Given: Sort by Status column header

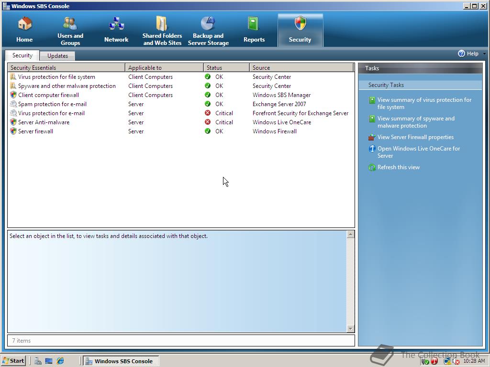Looking at the screenshot, I should click(226, 68).
